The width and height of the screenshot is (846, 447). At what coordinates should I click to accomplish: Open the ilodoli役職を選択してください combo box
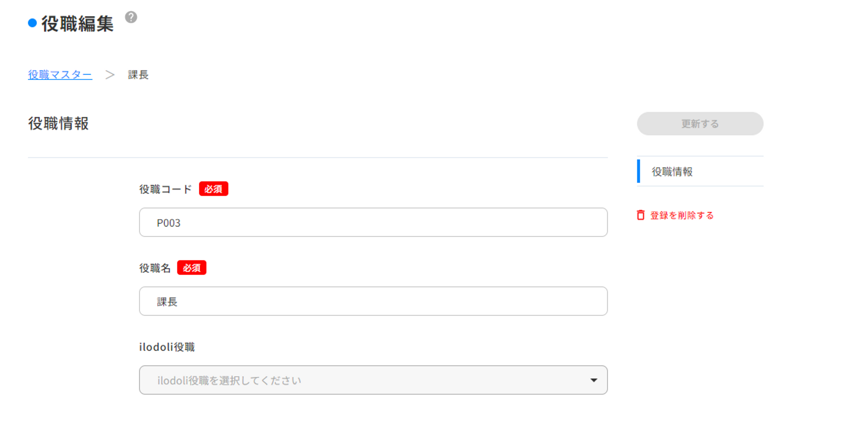[374, 380]
